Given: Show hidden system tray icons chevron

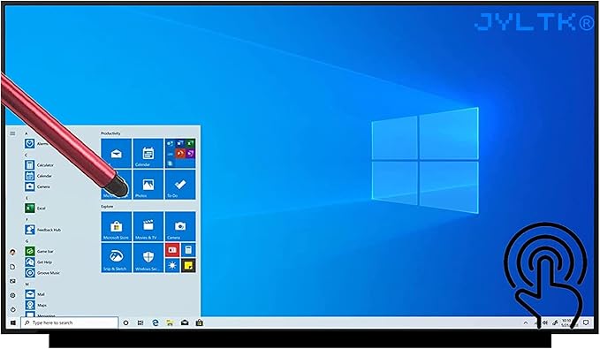Looking at the screenshot, I should 526,323.
